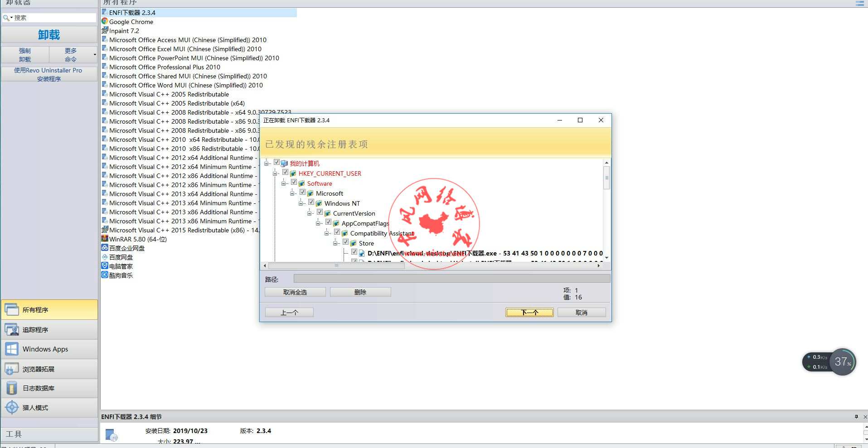868x448 pixels.
Task: Click the 百度企业网盘 icon
Action: [x=105, y=248]
